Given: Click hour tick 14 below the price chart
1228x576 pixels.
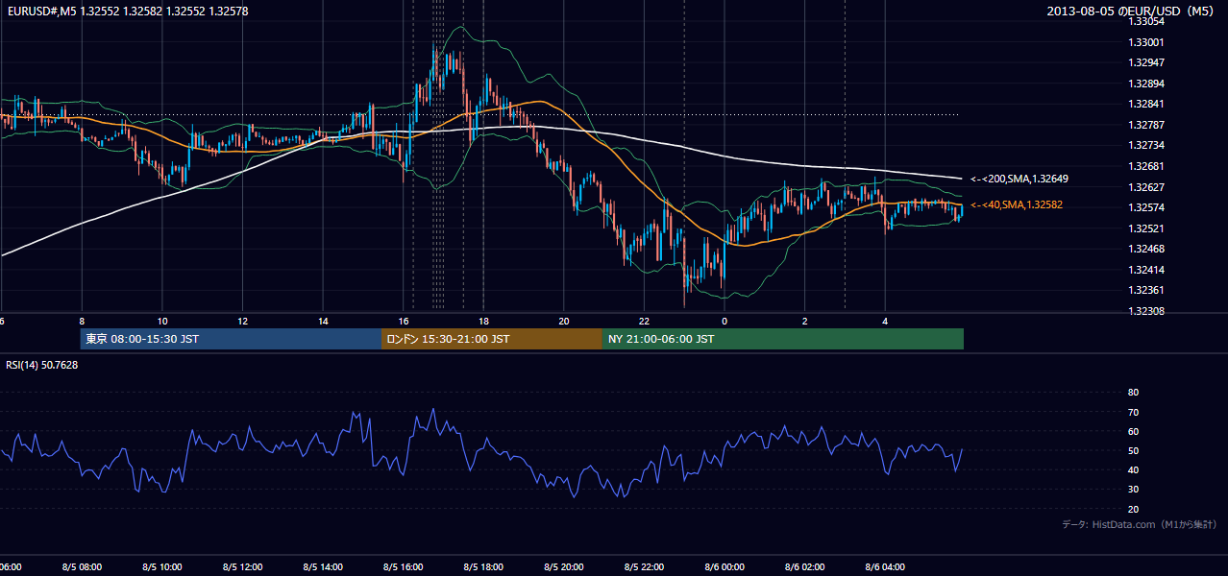Looking at the screenshot, I should tap(323, 321).
